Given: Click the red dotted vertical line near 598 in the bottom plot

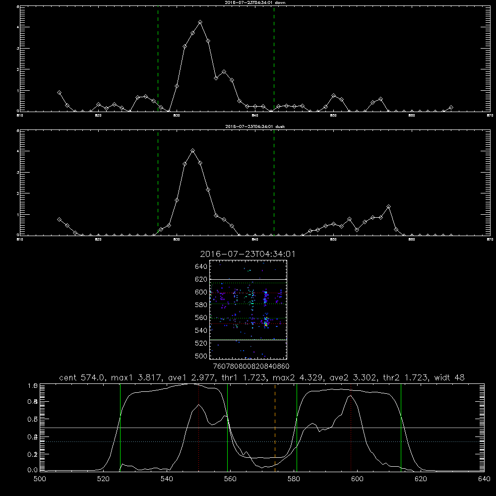Looking at the screenshot, I should [351, 428].
